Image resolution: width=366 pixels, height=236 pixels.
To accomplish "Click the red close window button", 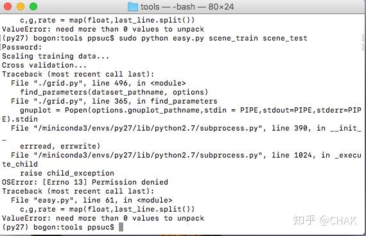I will [8, 6].
